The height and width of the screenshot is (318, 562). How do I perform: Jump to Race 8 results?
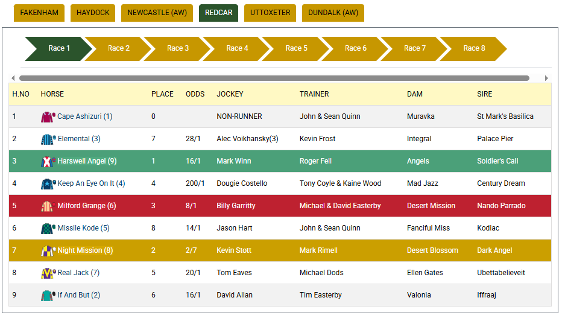(474, 48)
